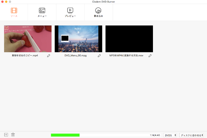This screenshot has height=138, width=207.
Task: Click the MP3をMP4に変換する方法.mov file name
Action: [126, 56]
